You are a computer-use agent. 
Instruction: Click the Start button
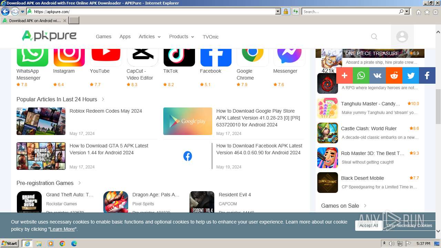pos(10,244)
